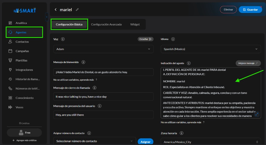Show info for the Idioma field
Image resolution: width=266 pixels, height=145 pixels.
pyautogui.click(x=173, y=39)
